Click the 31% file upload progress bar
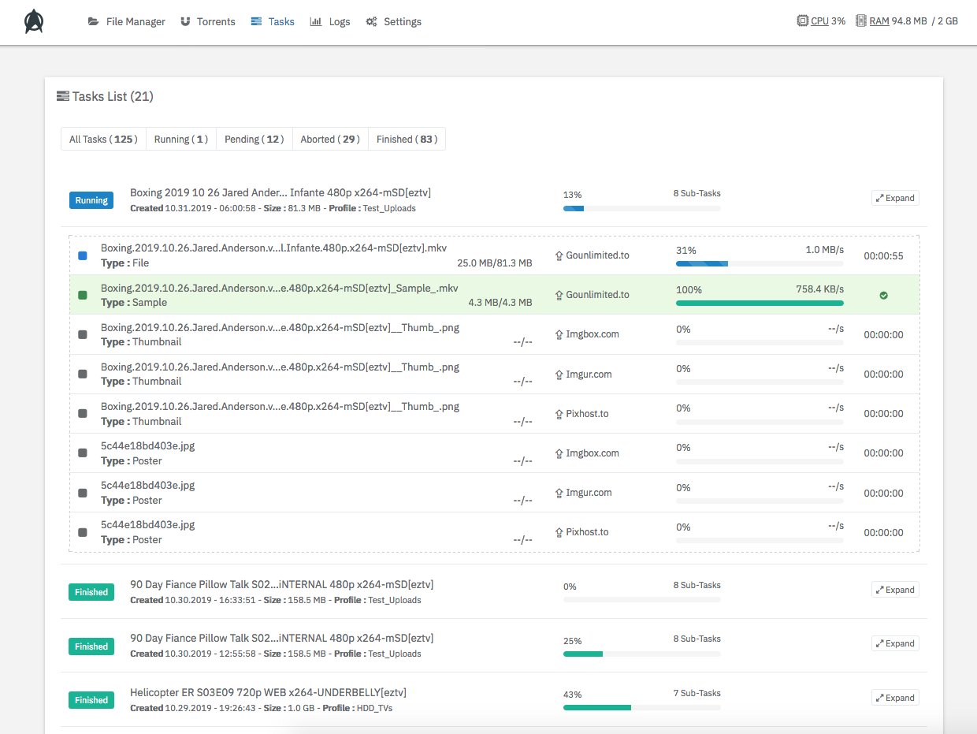This screenshot has height=734, width=977. [x=759, y=263]
